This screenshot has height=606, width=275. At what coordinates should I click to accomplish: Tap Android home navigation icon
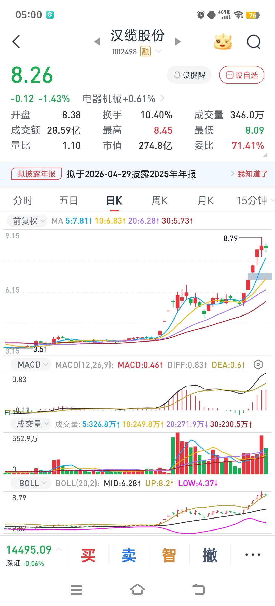click(x=137, y=589)
